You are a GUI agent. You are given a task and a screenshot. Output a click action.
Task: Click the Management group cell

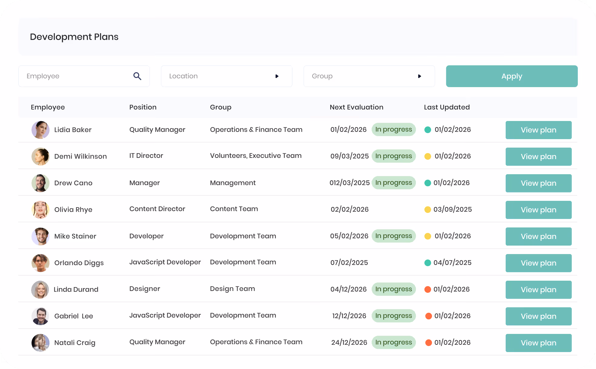click(x=233, y=183)
